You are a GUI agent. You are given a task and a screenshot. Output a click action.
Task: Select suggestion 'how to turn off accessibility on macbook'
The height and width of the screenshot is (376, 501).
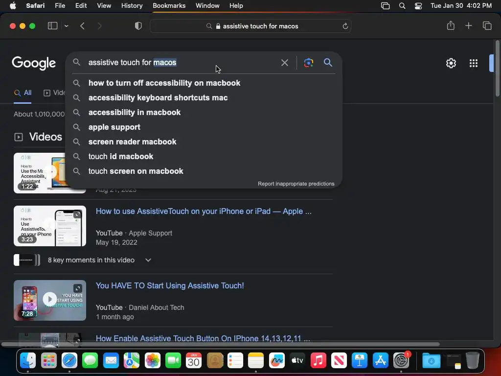(204, 83)
